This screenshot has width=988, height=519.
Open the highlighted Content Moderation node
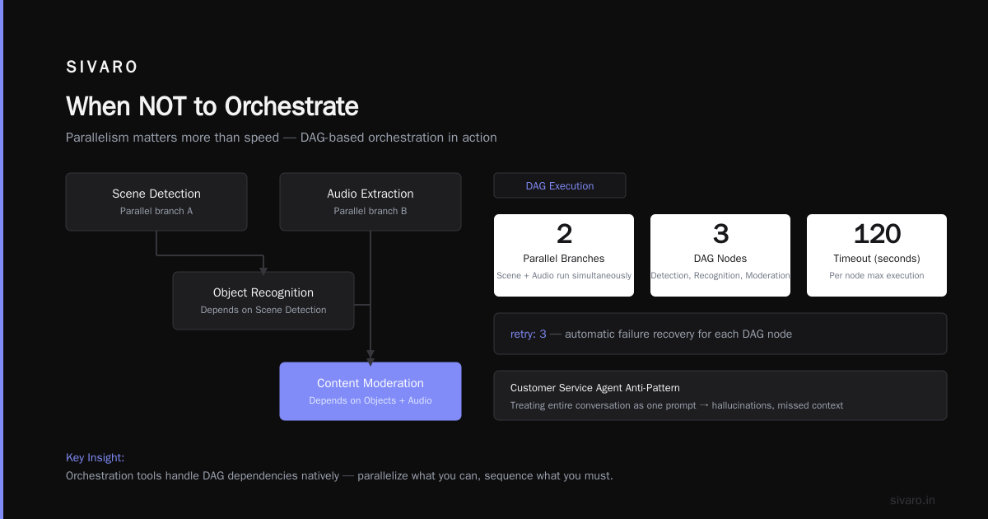click(370, 391)
